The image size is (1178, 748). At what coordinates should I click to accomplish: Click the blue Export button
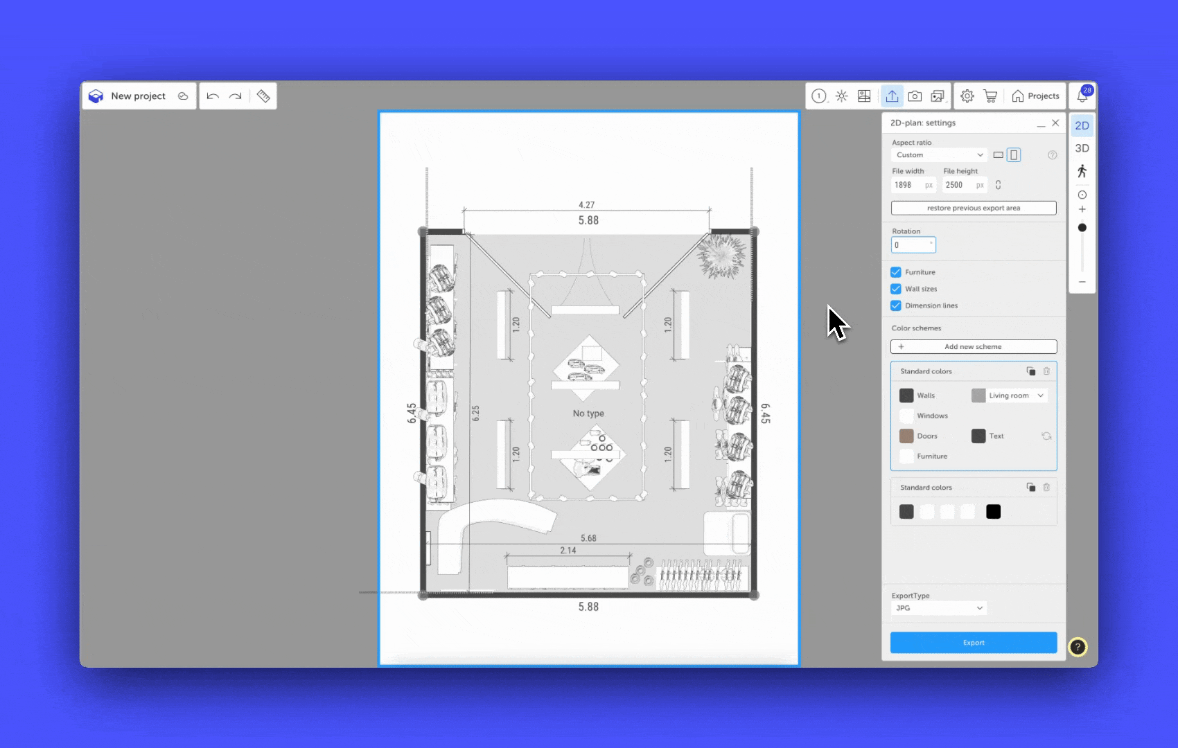point(974,643)
